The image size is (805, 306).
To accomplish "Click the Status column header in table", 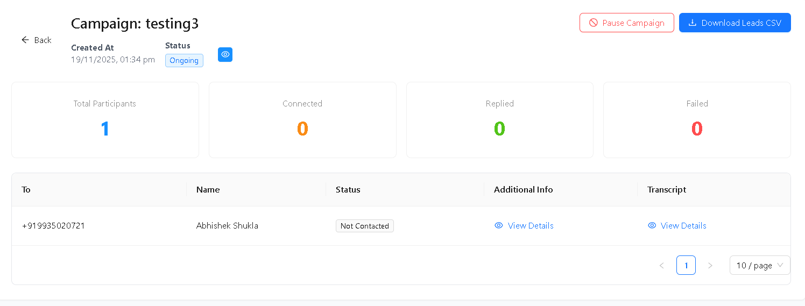I will click(405, 189).
